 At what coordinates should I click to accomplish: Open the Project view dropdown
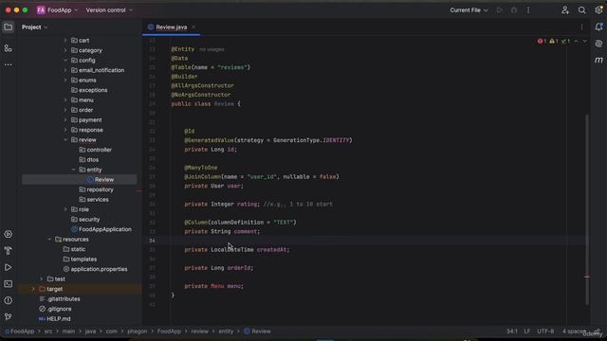click(34, 27)
